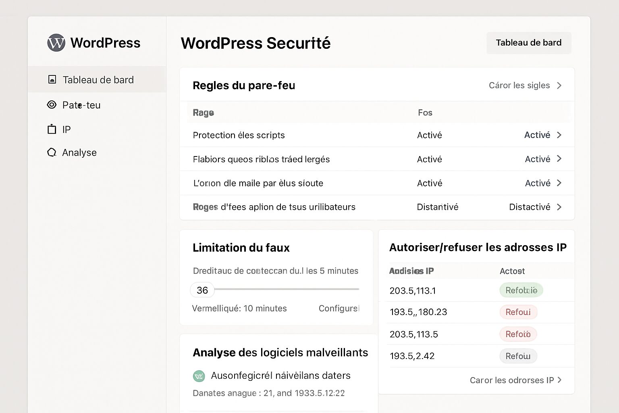Disable the Protection éles scripts rule
The image size is (619, 413).
537,135
